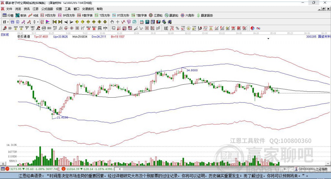Image resolution: width=331 pixels, height=179 pixels.
Task: Select the red pen drawing tool
Action: coord(5,28)
